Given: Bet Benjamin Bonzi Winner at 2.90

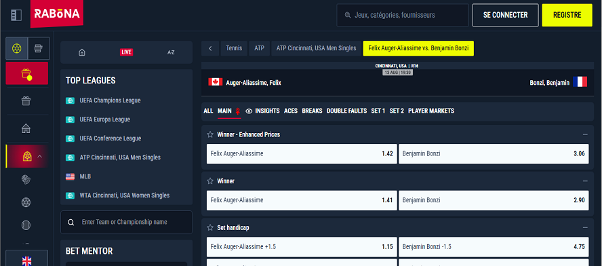Looking at the screenshot, I should pos(494,200).
